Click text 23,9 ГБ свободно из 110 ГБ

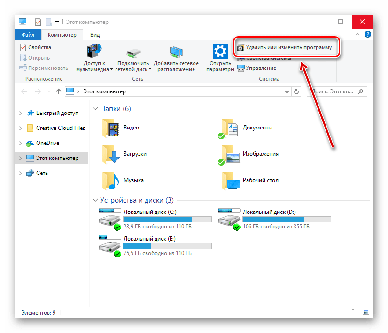157,227
